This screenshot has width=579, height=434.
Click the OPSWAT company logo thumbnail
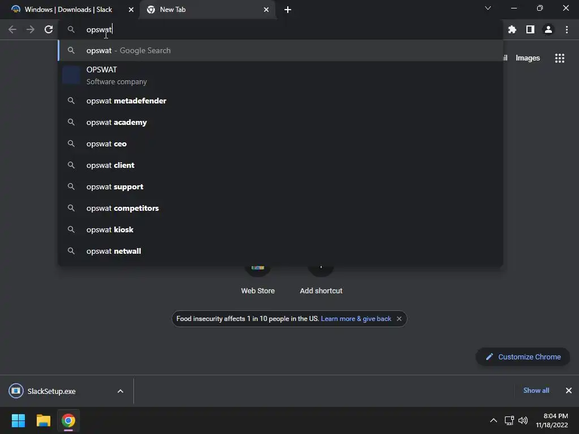pos(71,76)
